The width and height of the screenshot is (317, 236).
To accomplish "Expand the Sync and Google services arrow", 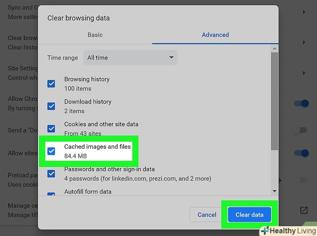I will tap(304, 12).
